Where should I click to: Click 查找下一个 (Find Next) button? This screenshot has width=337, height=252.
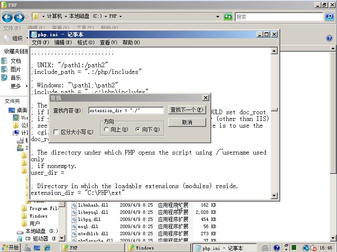tap(187, 110)
